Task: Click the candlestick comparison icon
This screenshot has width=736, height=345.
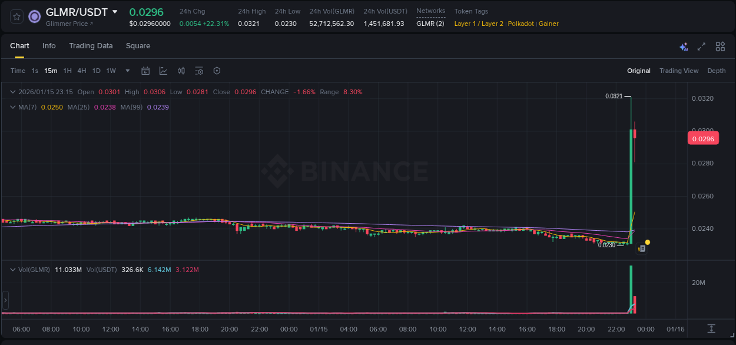Action: coord(181,71)
